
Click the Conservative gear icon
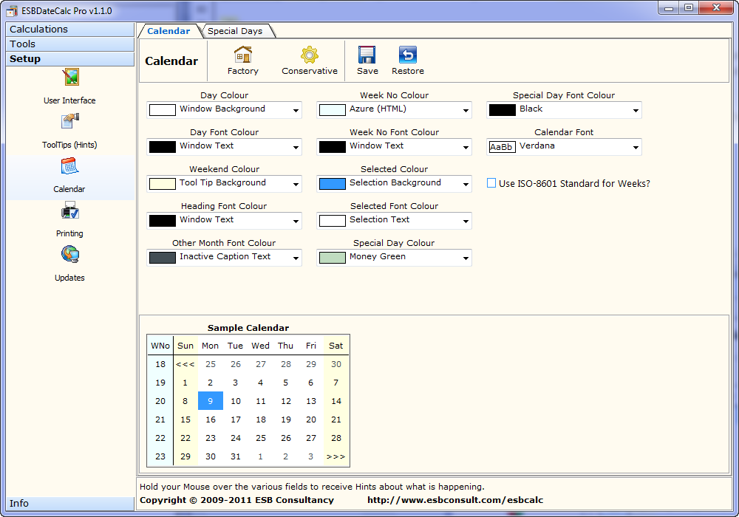click(x=310, y=55)
